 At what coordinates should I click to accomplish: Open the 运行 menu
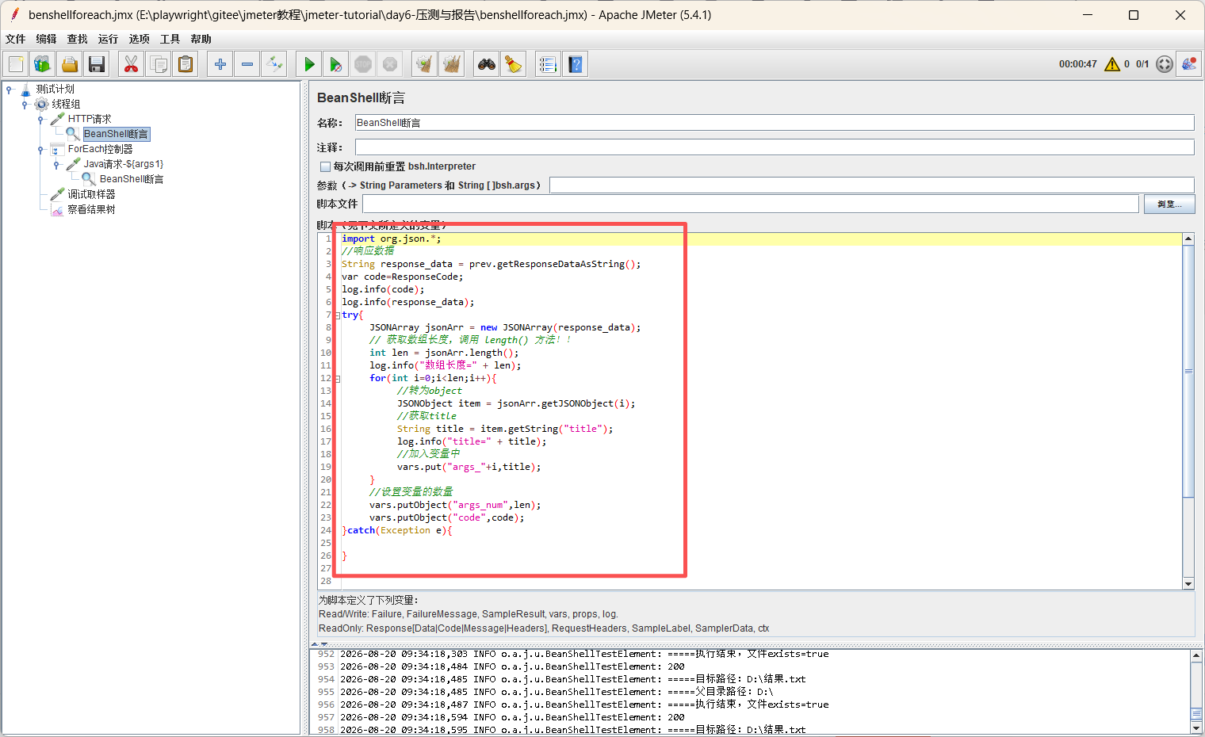point(108,39)
